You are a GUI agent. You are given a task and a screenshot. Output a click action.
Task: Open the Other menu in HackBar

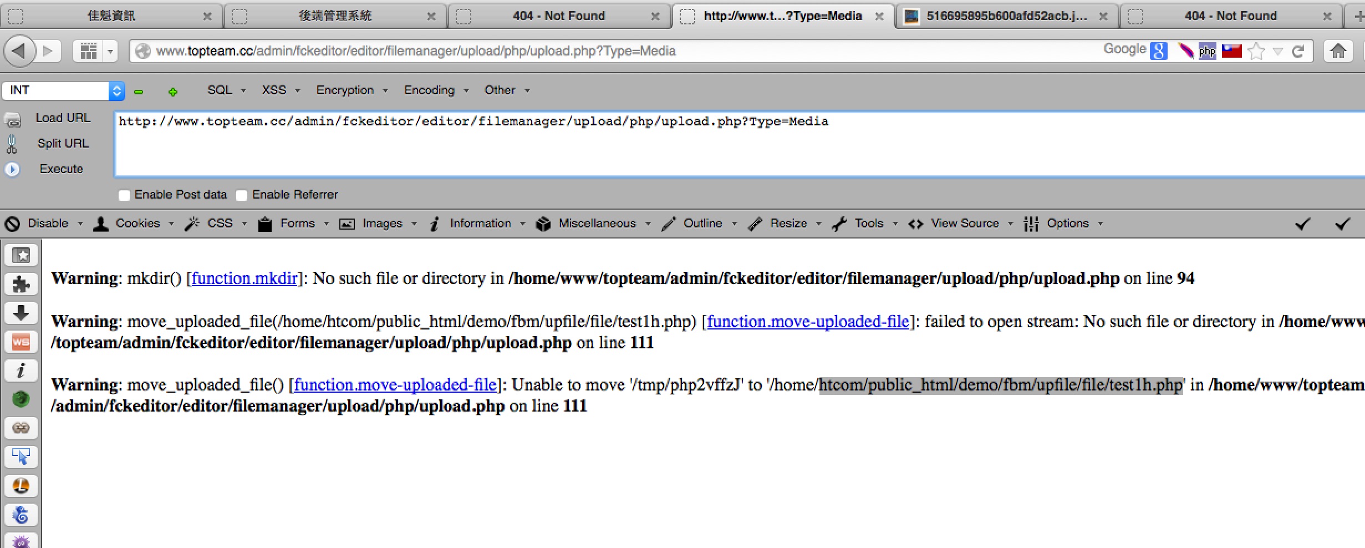507,90
